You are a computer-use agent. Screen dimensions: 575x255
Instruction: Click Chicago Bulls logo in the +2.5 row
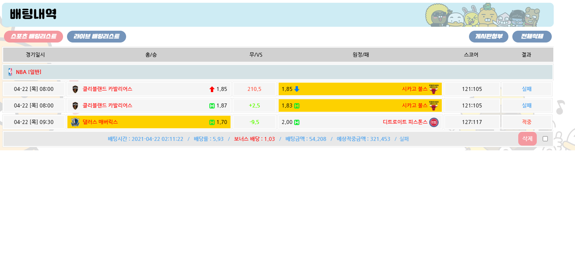[434, 106]
